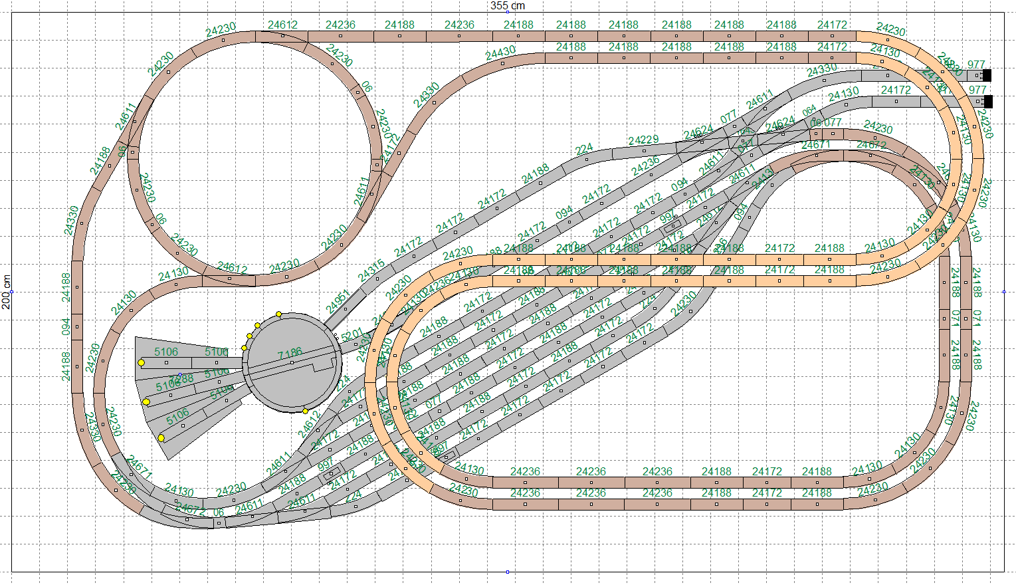Select the lower black buffer stop
The height and width of the screenshot is (585, 1016).
point(988,102)
